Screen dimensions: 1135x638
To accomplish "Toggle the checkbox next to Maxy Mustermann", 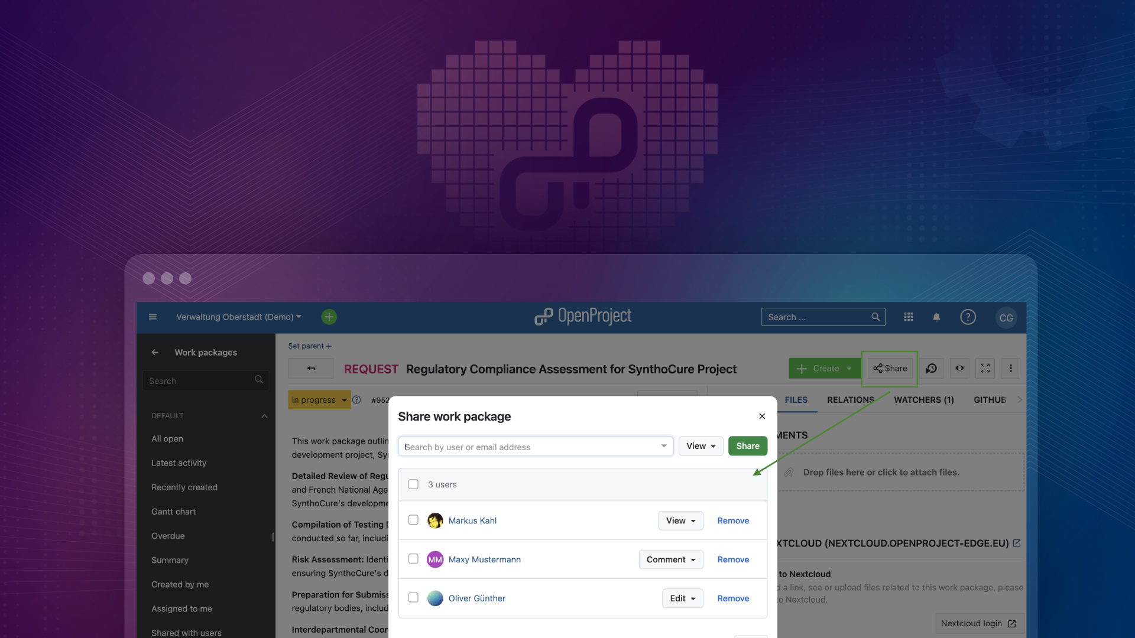I will coord(413,559).
